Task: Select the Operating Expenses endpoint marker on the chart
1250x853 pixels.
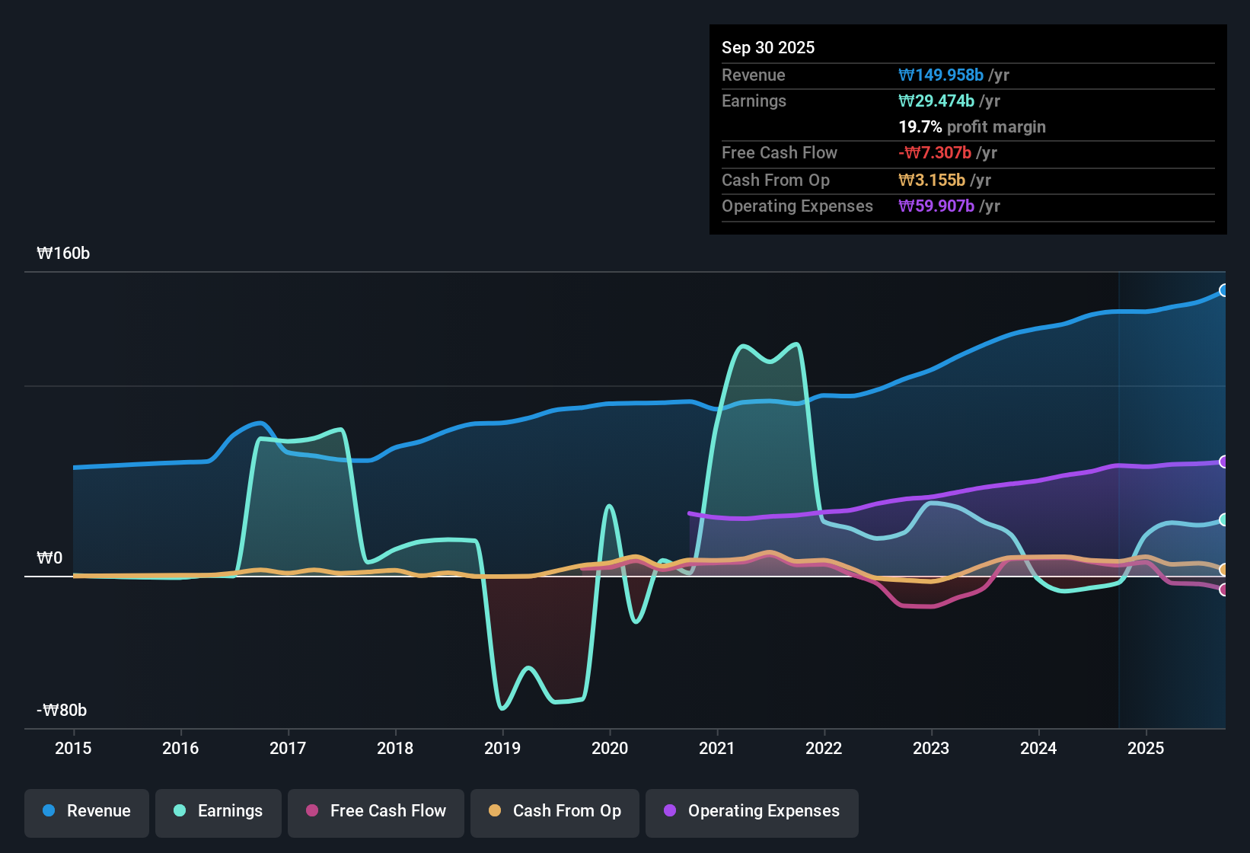Action: [x=1223, y=460]
